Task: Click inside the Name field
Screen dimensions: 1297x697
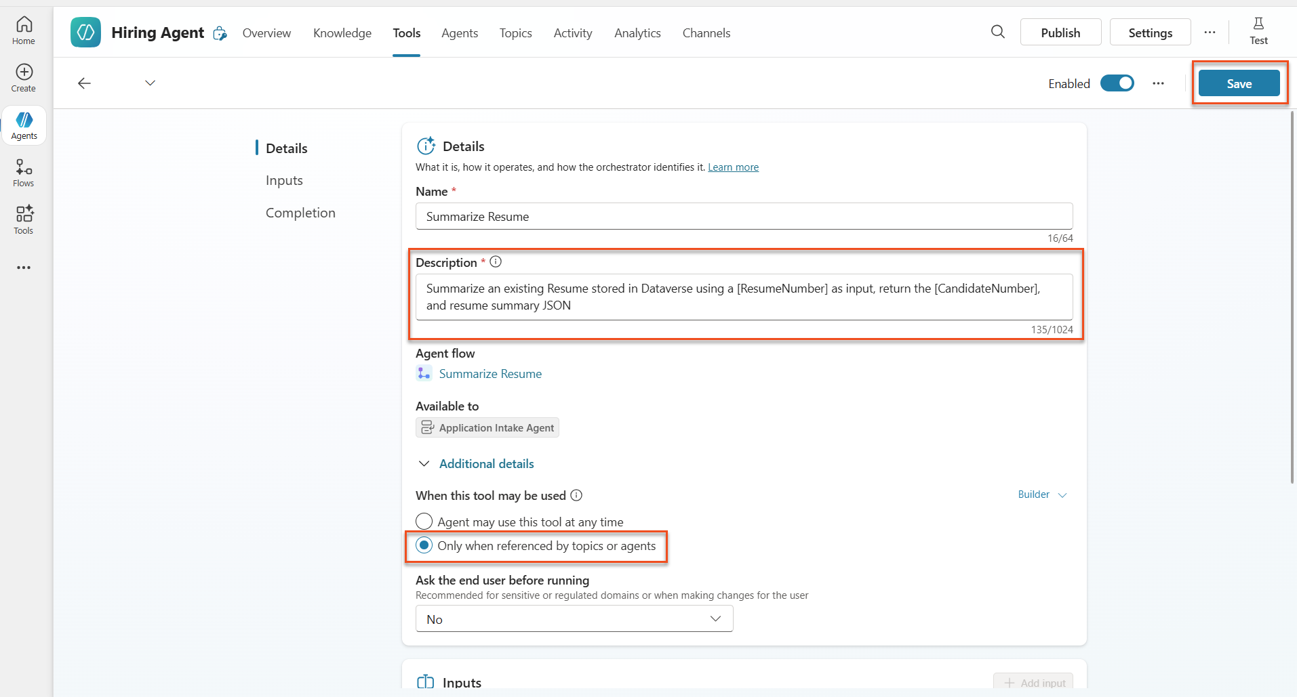Action: (x=743, y=216)
